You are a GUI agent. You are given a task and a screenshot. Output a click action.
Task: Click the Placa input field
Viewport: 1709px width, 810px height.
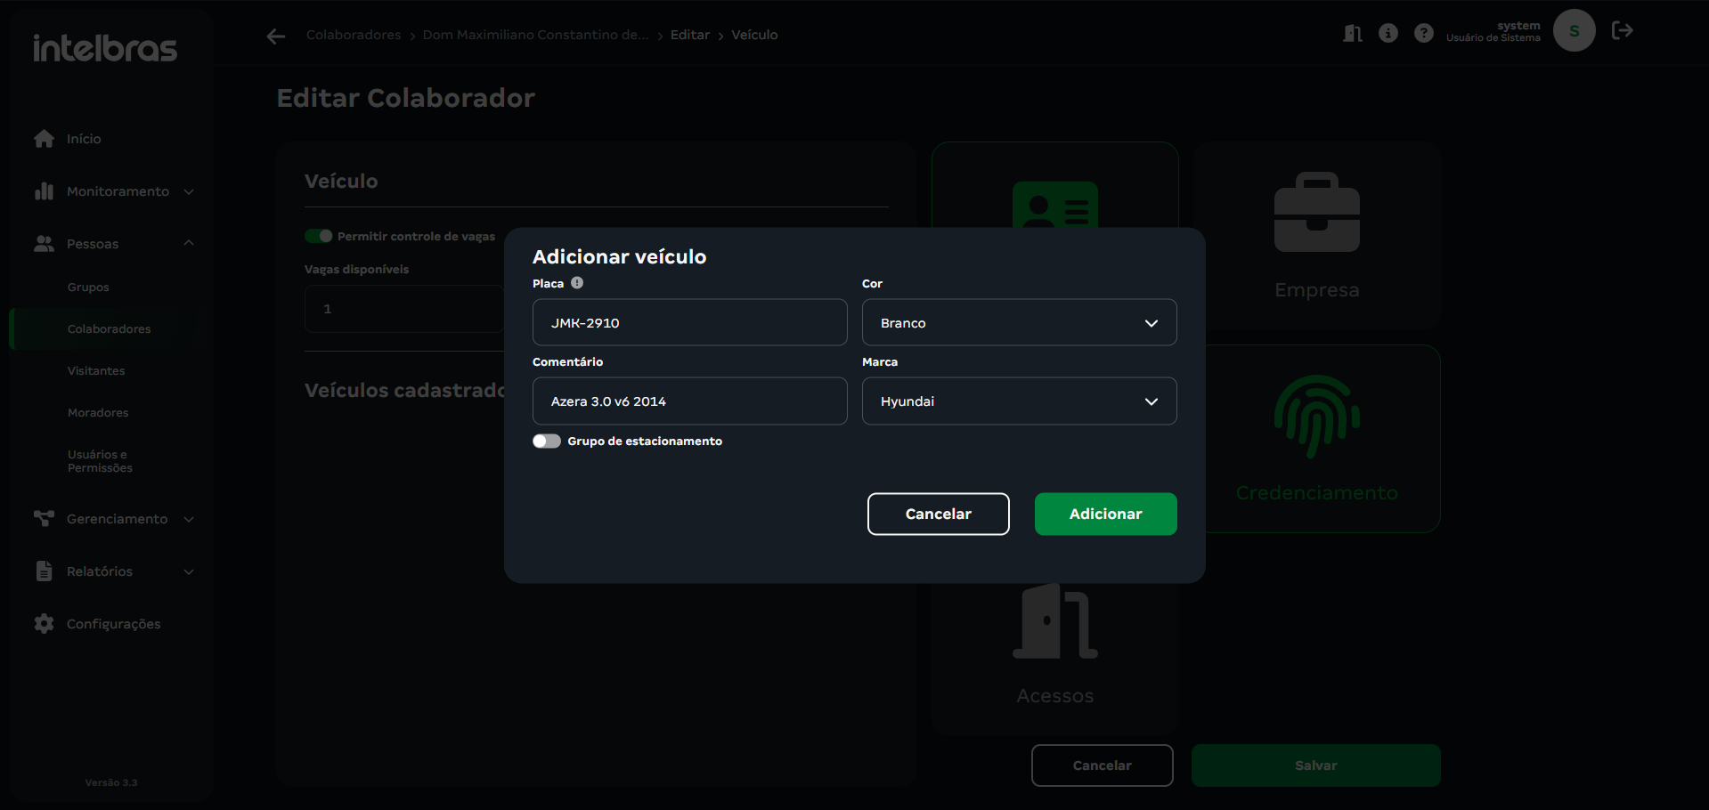tap(689, 323)
